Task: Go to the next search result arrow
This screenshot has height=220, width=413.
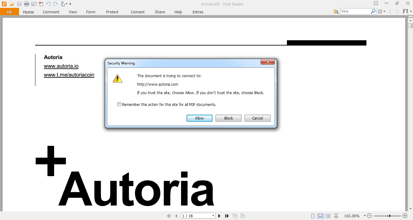Action: click(398, 11)
